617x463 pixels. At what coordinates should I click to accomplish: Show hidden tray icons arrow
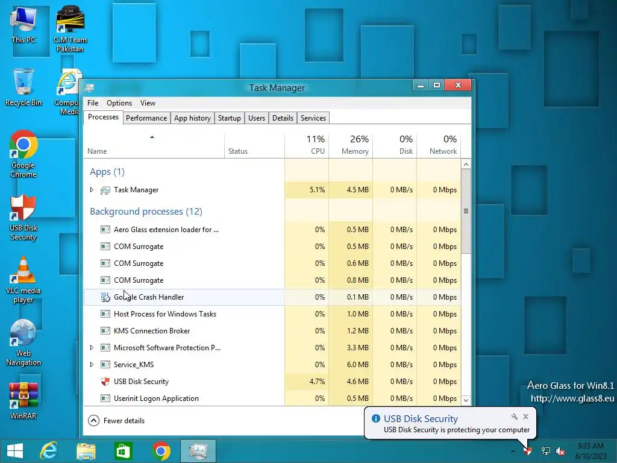pos(513,451)
